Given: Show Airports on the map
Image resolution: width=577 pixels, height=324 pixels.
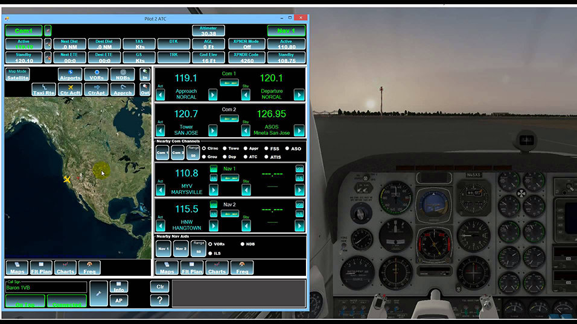Looking at the screenshot, I should 70,75.
